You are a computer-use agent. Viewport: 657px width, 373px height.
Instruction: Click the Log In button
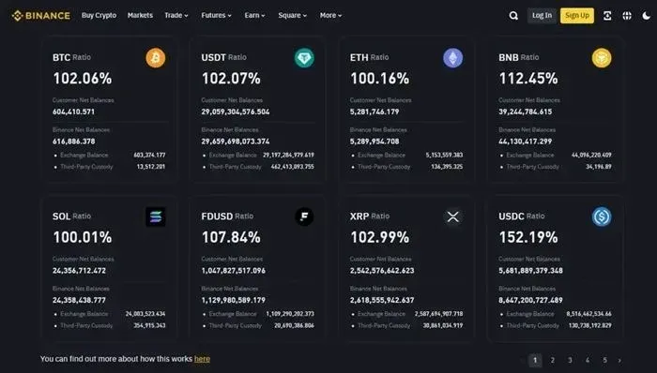coord(542,16)
